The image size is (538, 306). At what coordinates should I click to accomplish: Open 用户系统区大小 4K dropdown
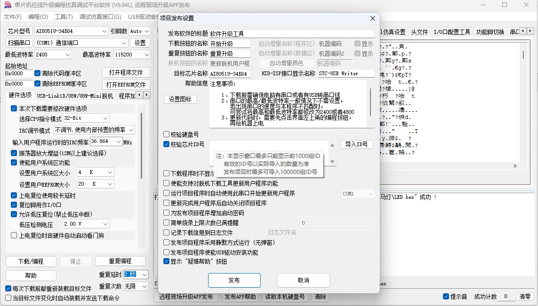point(96,173)
